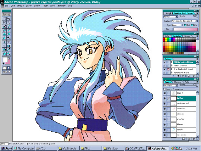Toggle Reduce Graininess action checkmark

tap(165, 66)
